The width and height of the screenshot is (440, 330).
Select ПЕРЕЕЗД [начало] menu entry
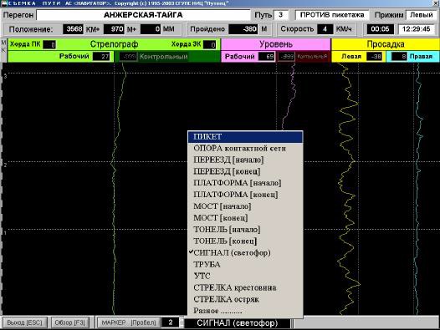(245, 160)
